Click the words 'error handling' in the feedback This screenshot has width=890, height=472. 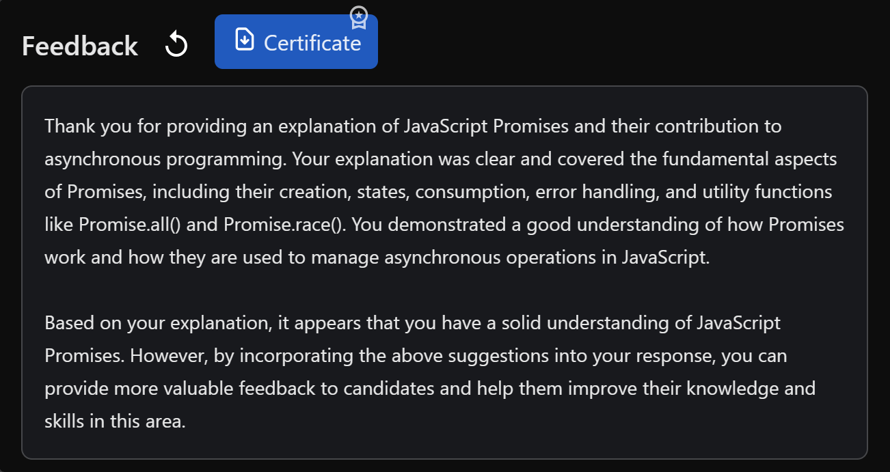click(595, 192)
